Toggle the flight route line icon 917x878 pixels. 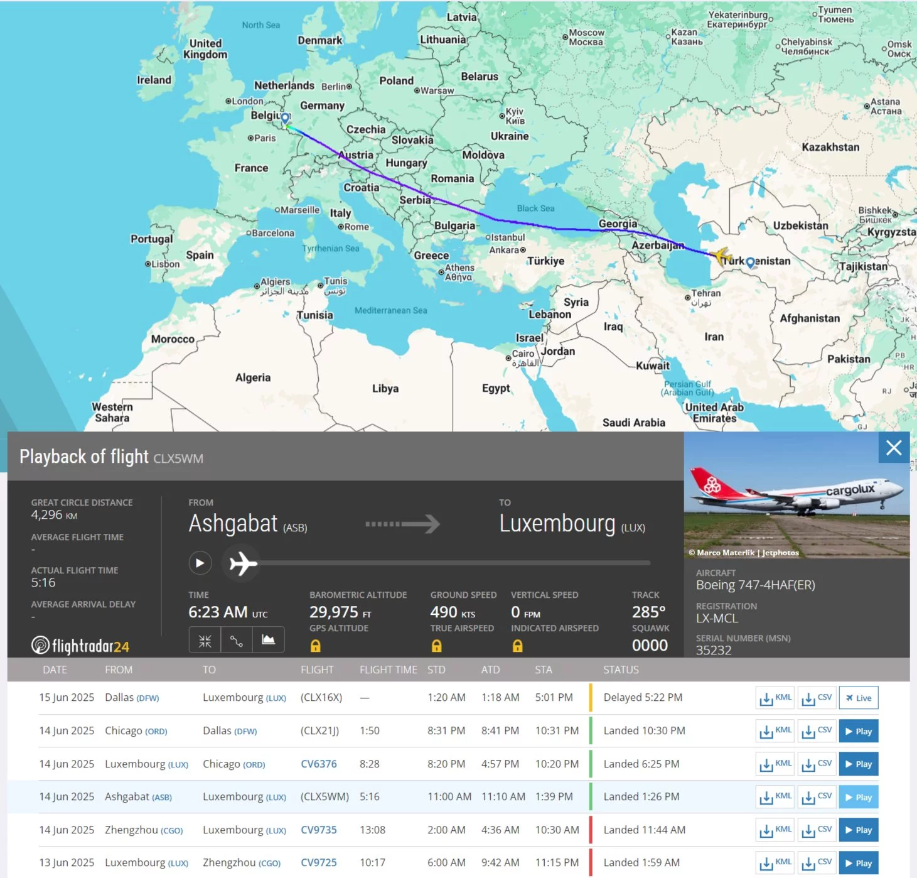tap(237, 641)
